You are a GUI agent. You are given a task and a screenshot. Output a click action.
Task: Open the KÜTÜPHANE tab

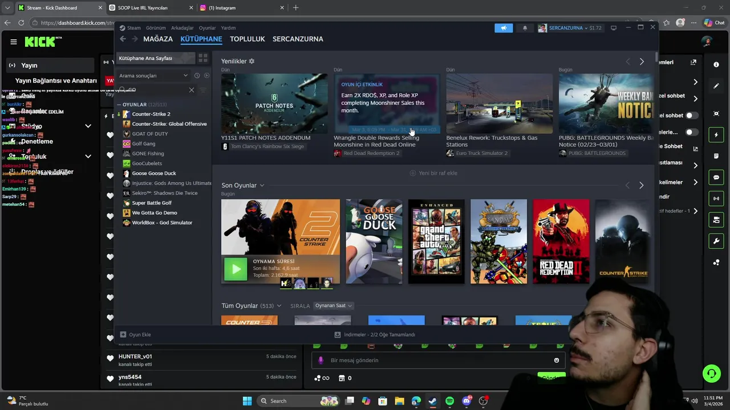201,39
